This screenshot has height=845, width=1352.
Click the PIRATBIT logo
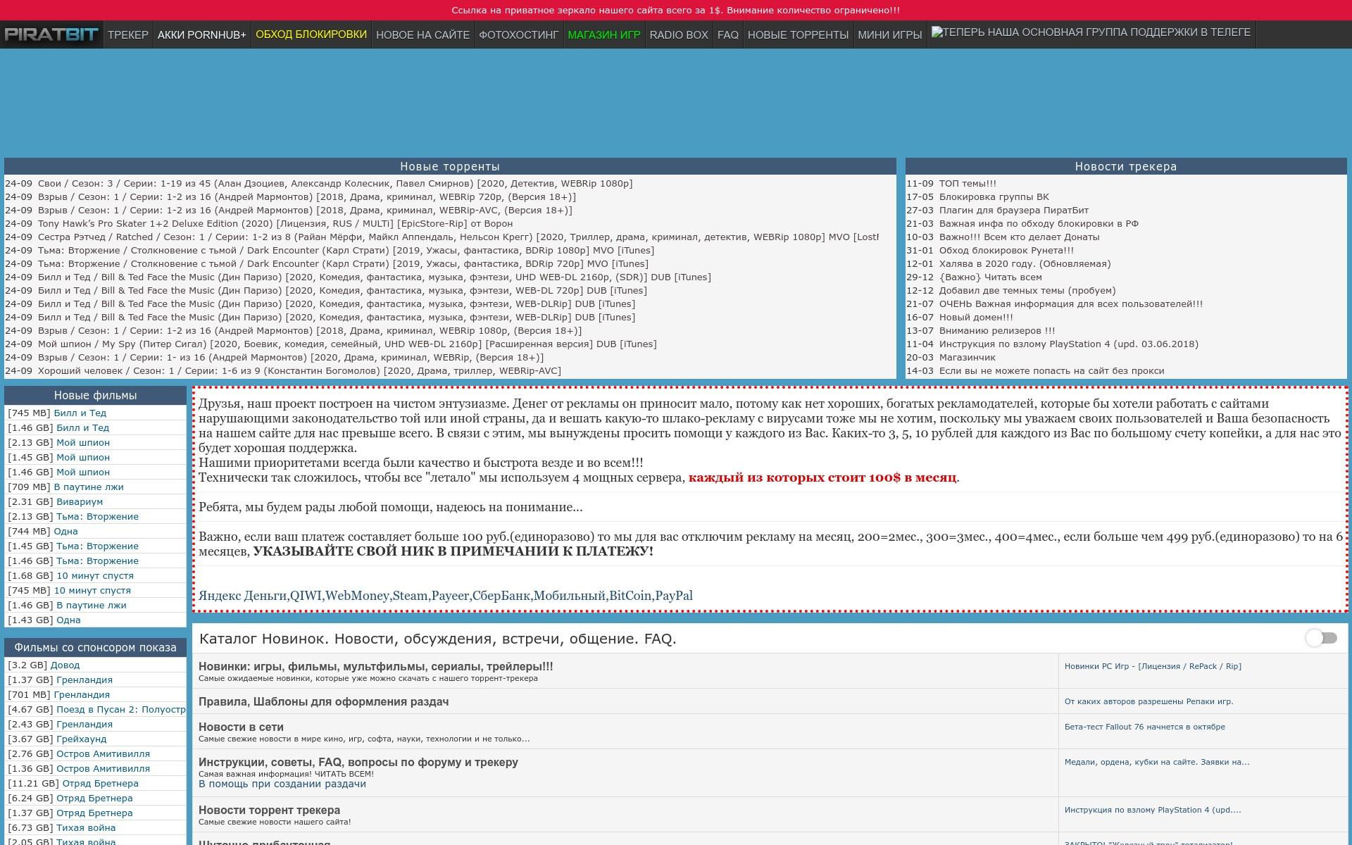click(51, 35)
